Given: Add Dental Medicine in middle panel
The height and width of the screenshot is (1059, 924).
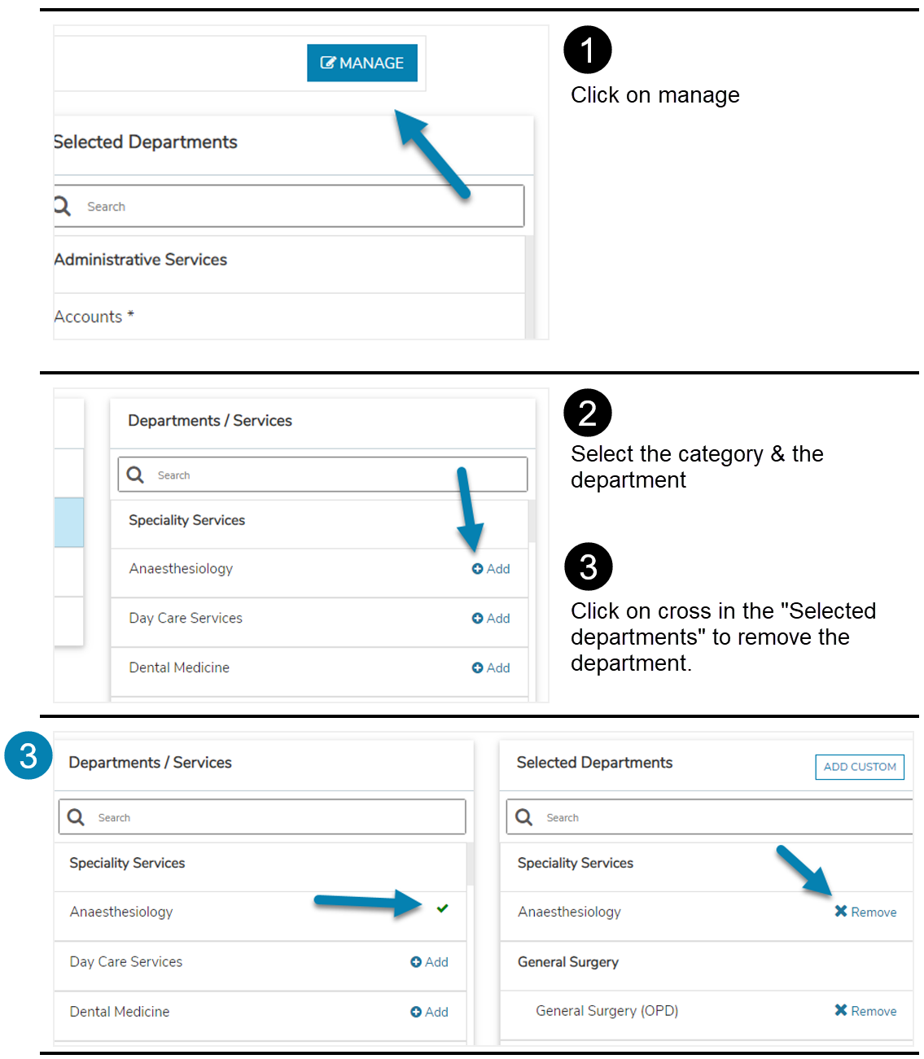Looking at the screenshot, I should click(491, 668).
